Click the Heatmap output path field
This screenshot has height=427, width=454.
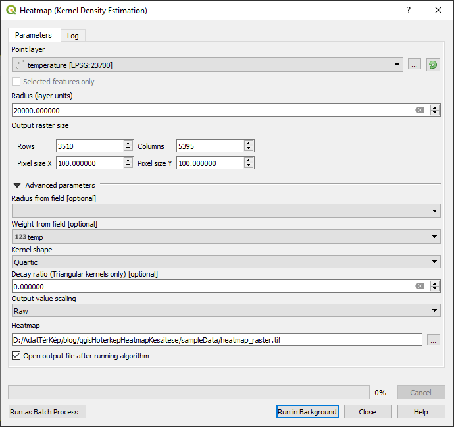point(217,340)
